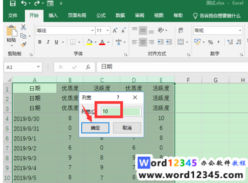Click the Merge and Center icon
The width and height of the screenshot is (248, 183).
(181, 42)
